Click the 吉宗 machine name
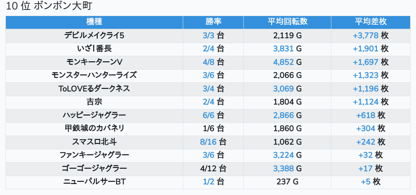 (x=94, y=102)
